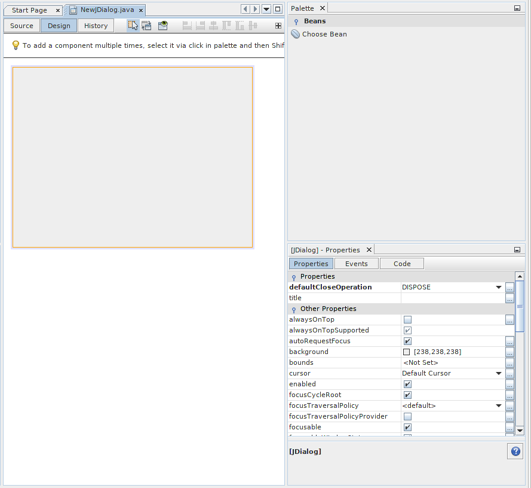Close the JDialog Properties panel tab
The height and width of the screenshot is (488, 531).
click(x=369, y=249)
